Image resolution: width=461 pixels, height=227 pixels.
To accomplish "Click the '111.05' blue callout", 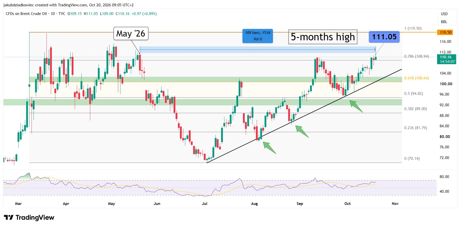I will pyautogui.click(x=384, y=37).
